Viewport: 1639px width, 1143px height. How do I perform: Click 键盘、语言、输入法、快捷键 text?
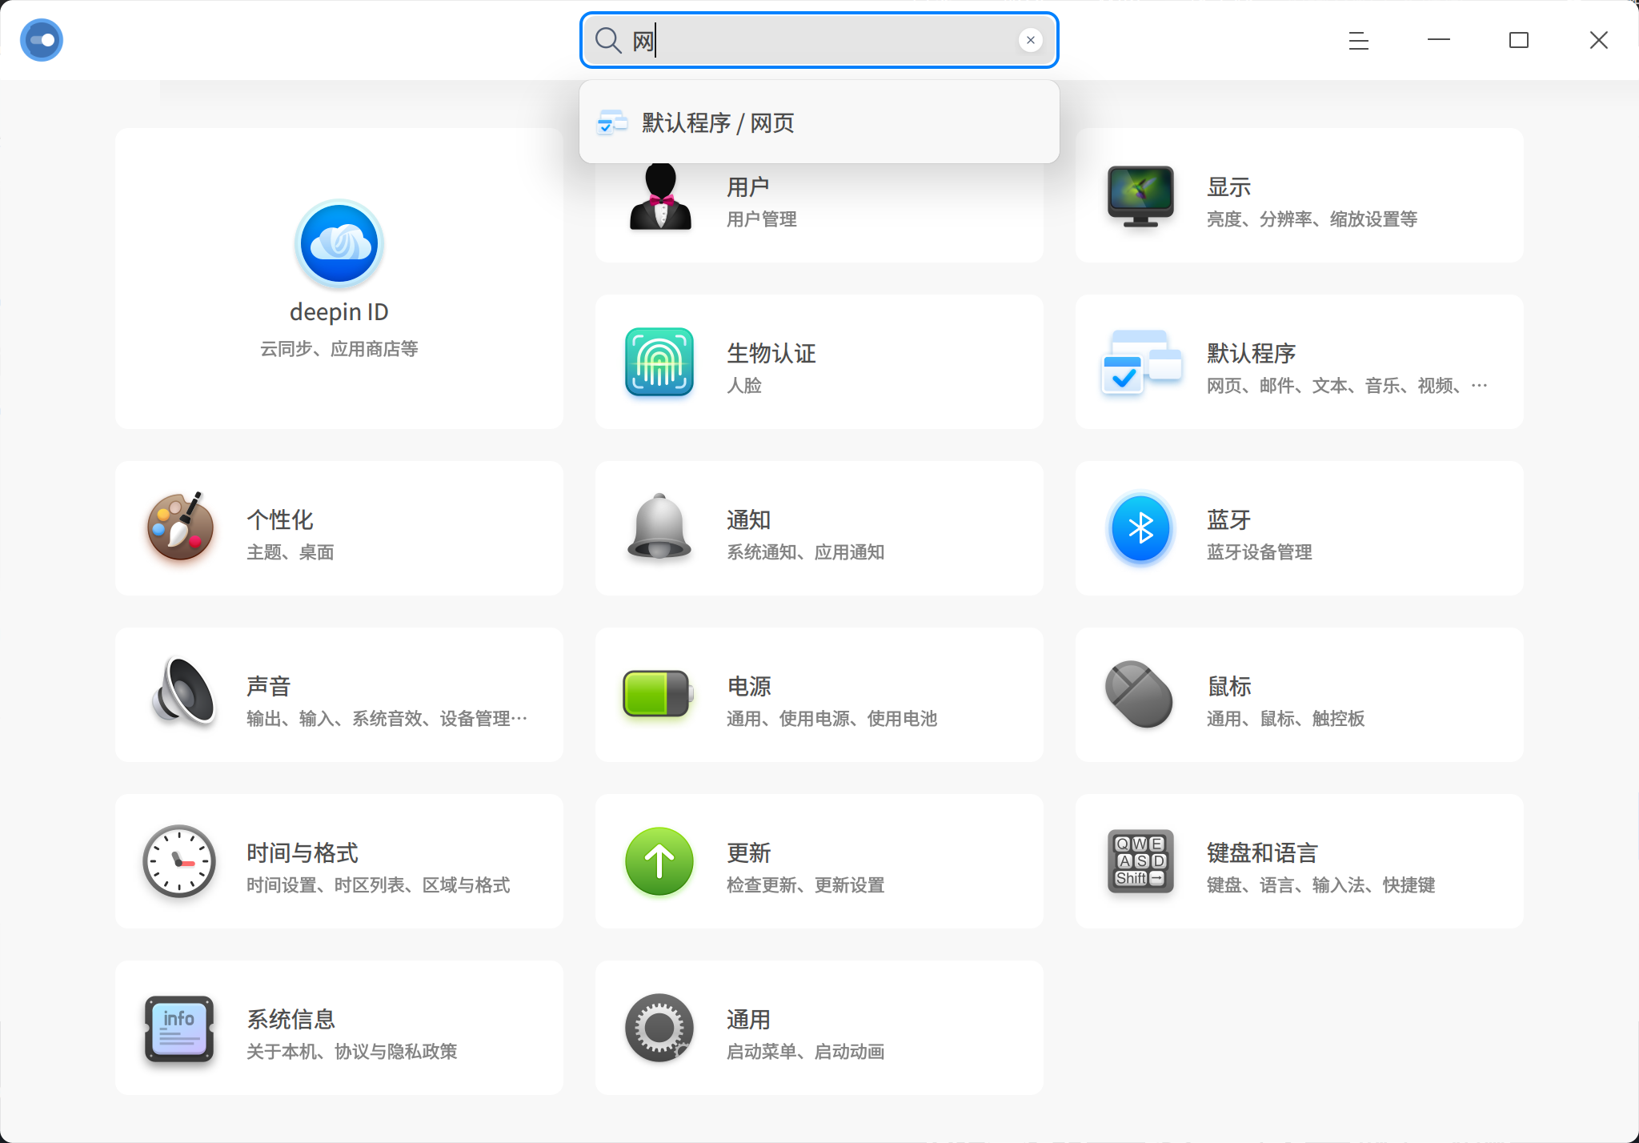(1321, 885)
